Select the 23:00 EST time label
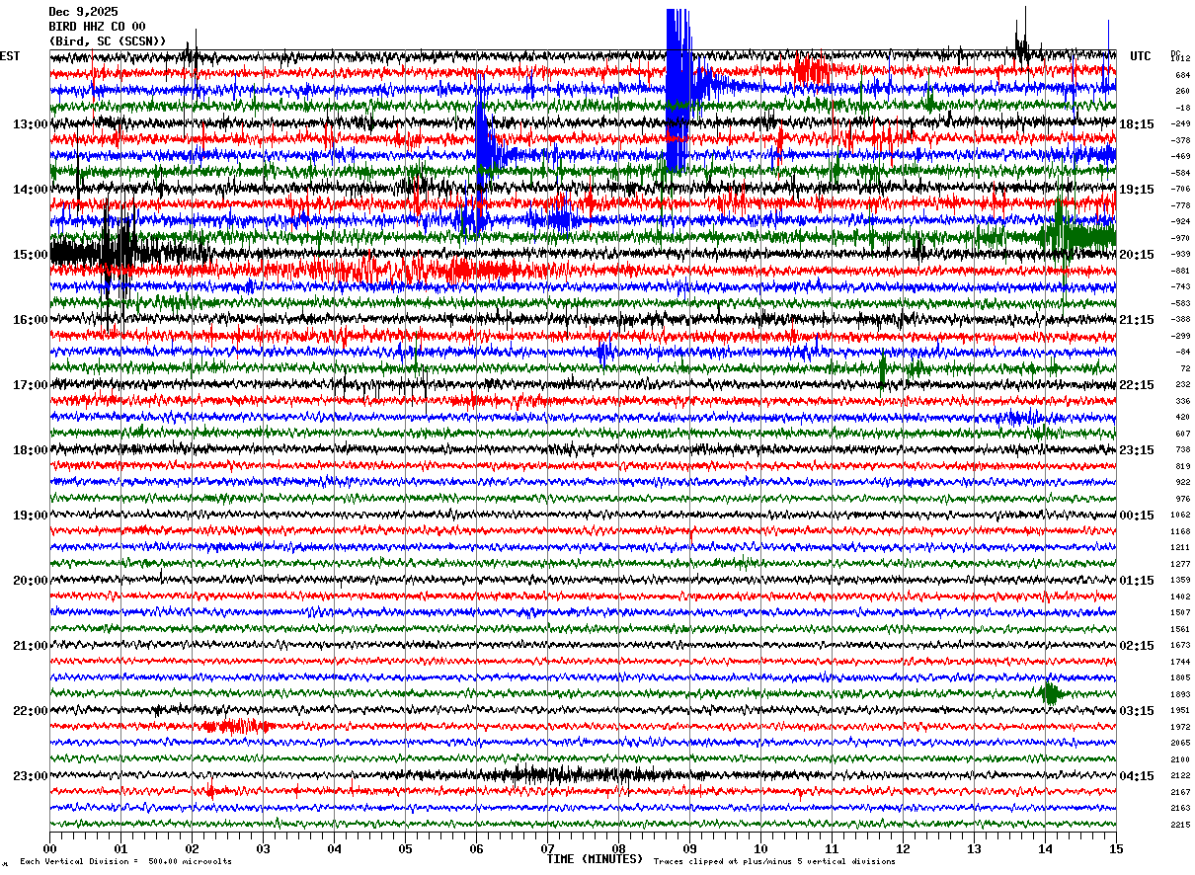Screen dimensions: 1195x875 tap(31, 776)
